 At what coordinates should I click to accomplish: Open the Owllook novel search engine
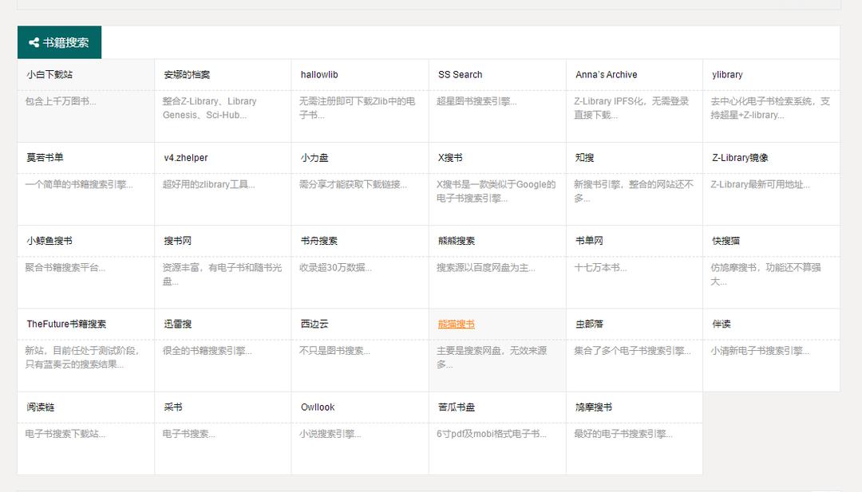[314, 407]
